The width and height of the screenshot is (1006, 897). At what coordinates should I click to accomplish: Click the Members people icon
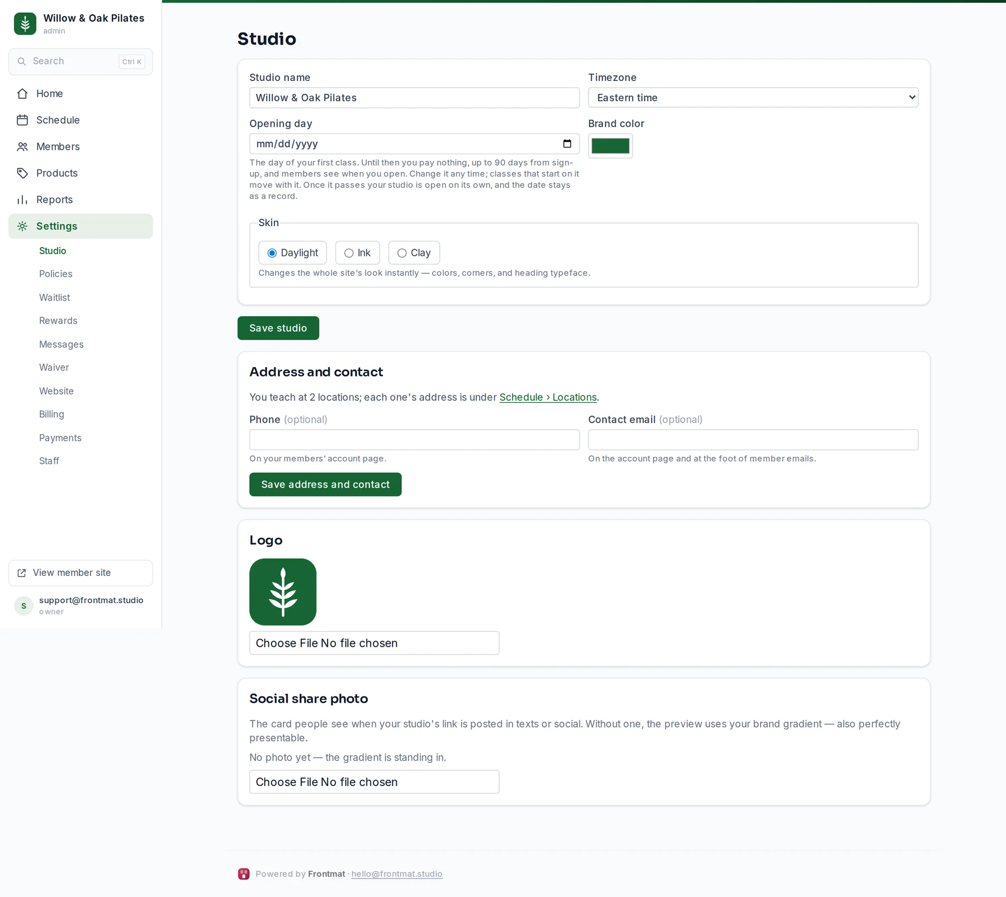point(22,147)
